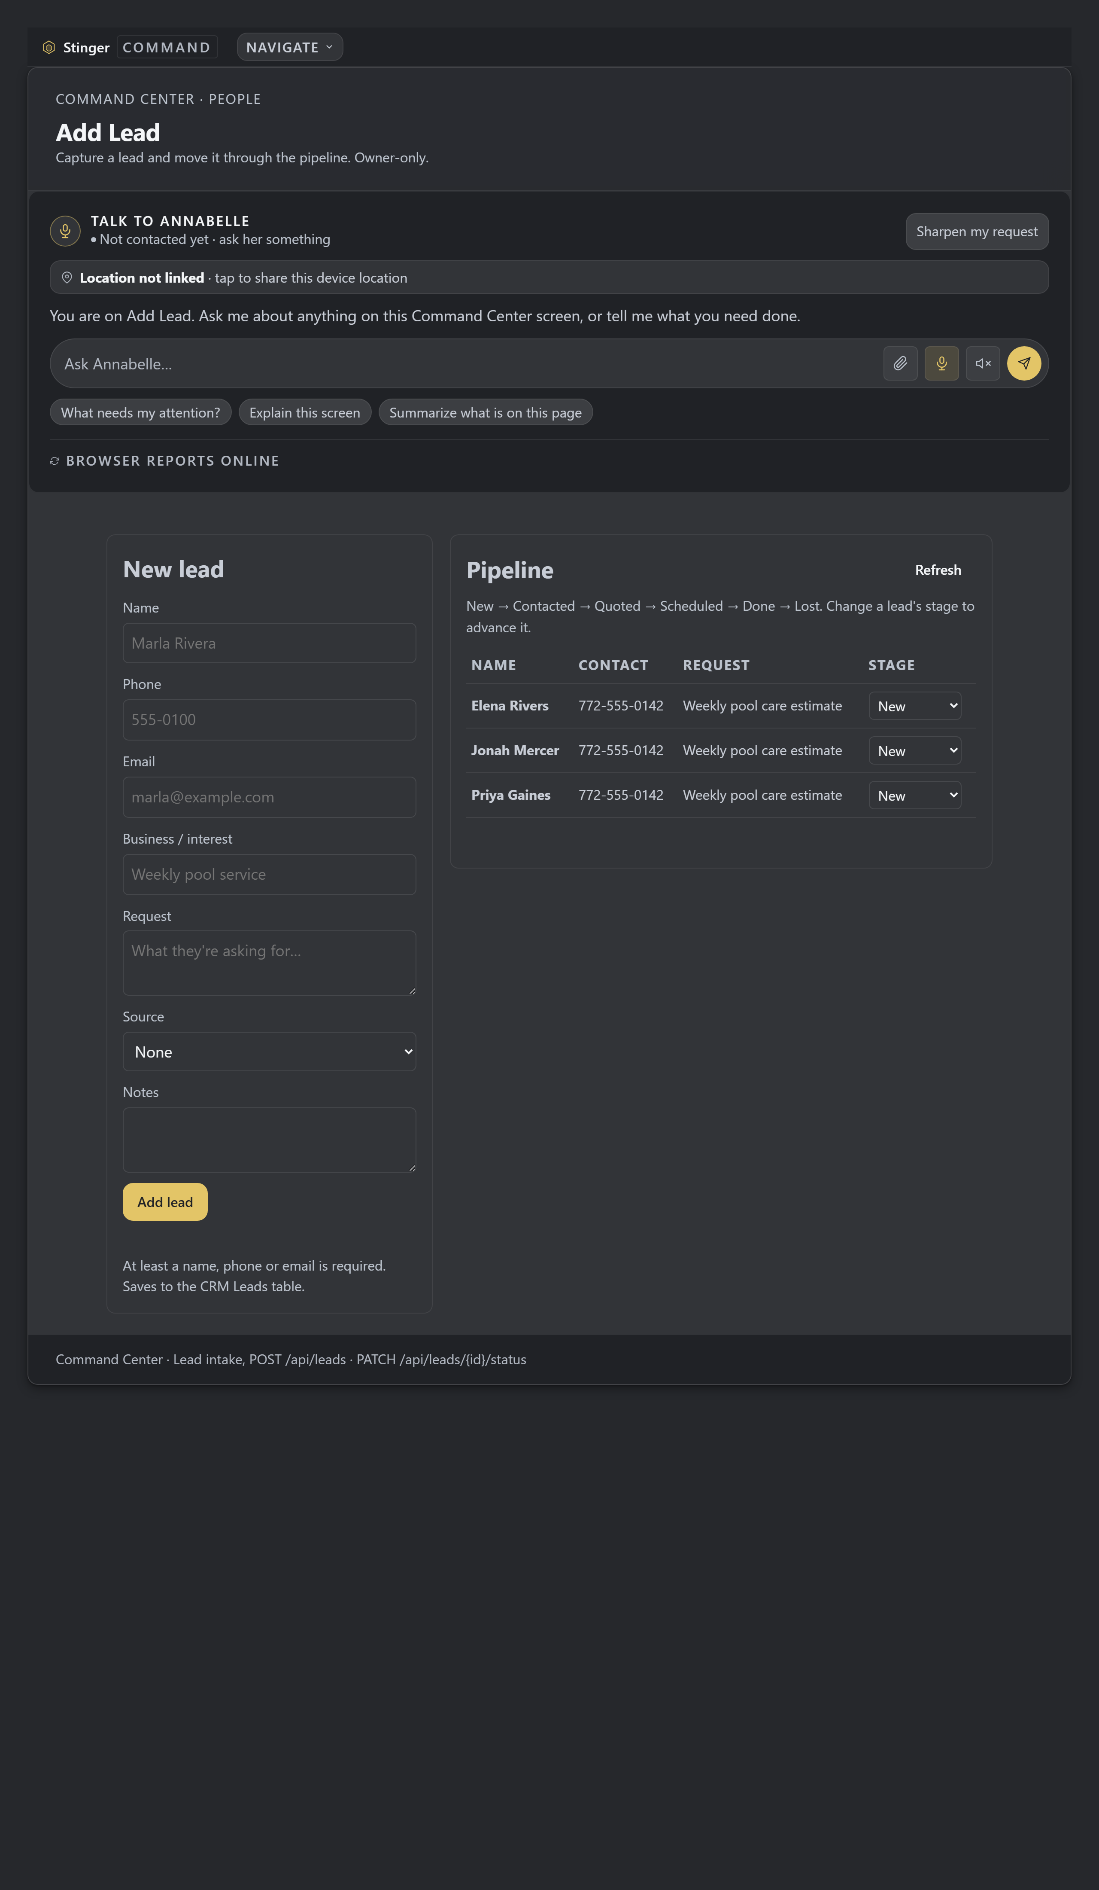Viewport: 1099px width, 1890px height.
Task: Click the Annabelle microphone avatar icon
Action: pyautogui.click(x=65, y=230)
